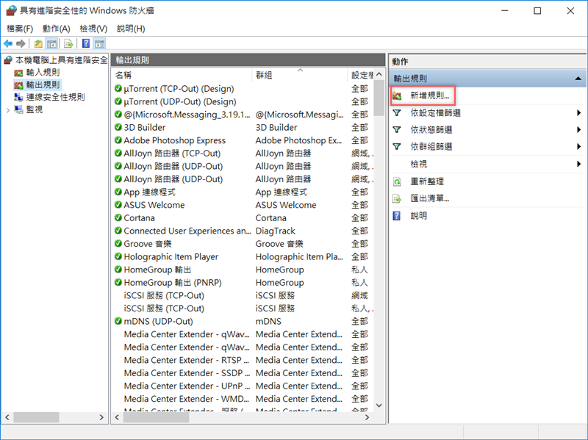Click the 新增規則 icon in actions pane
Image resolution: width=588 pixels, height=440 pixels.
point(397,96)
